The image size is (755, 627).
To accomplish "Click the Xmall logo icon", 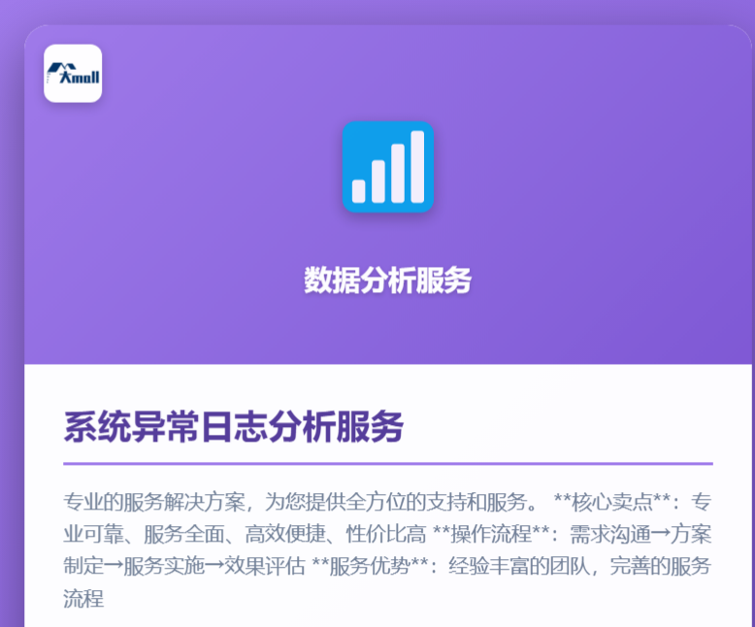I will click(73, 73).
